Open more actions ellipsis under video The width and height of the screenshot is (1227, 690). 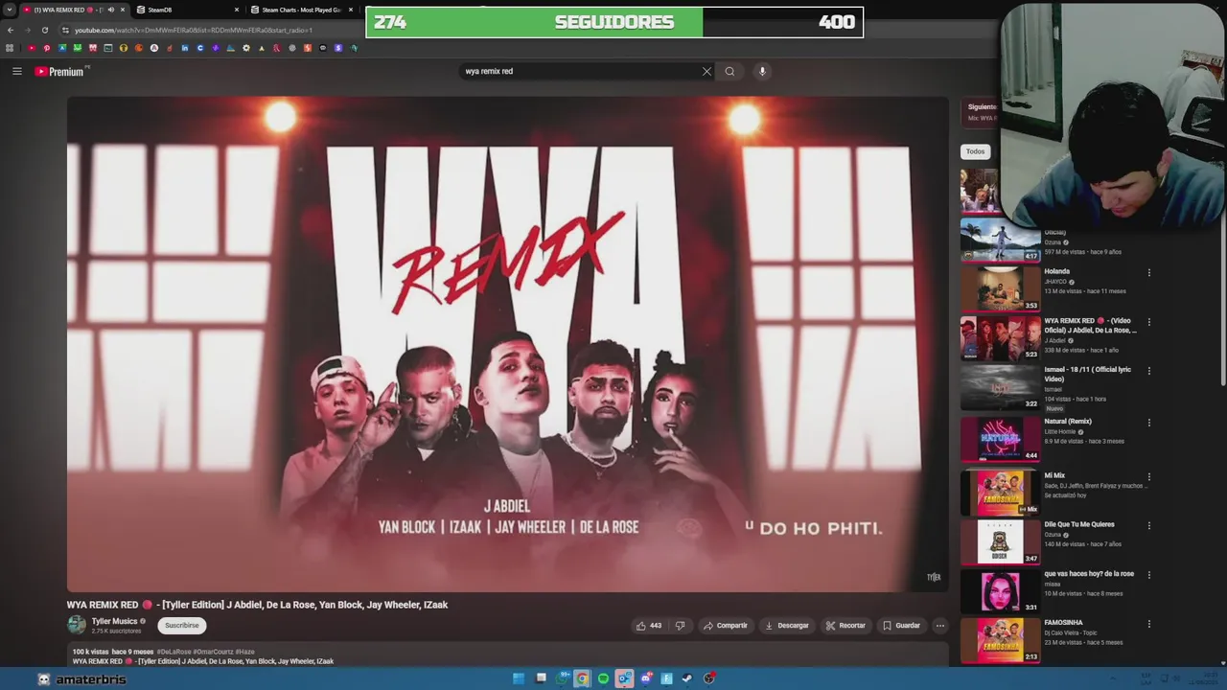click(x=939, y=626)
